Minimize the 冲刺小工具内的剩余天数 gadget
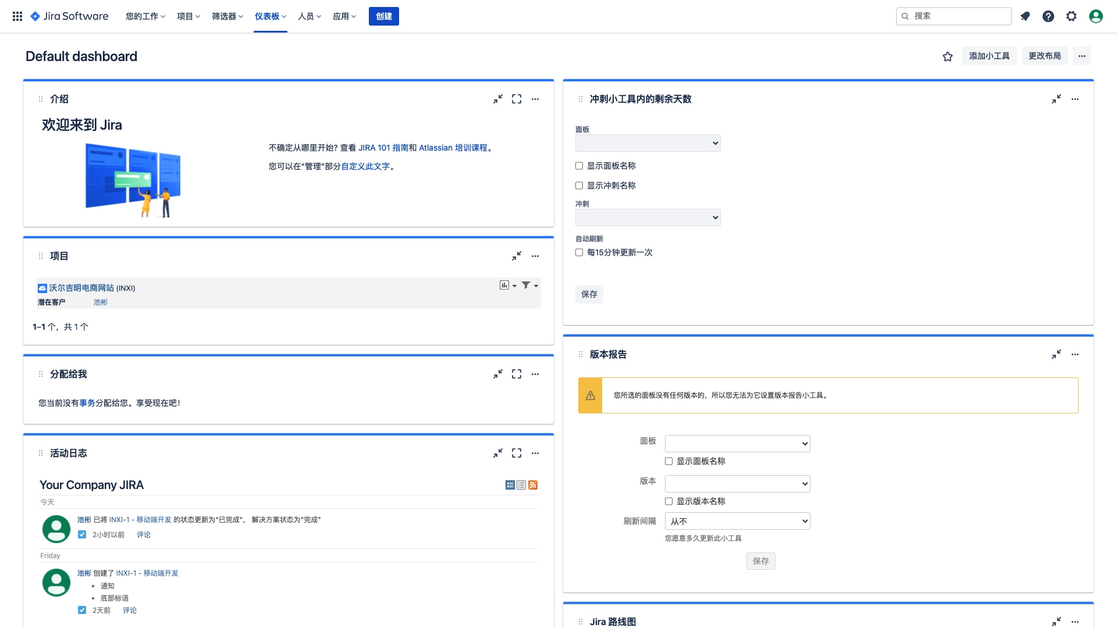Screen dimensions: 1117x628 [1056, 99]
